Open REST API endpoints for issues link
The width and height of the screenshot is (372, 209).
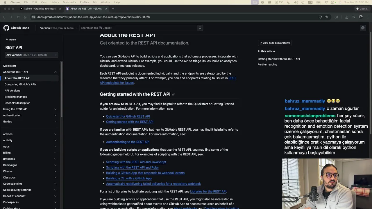coord(168,80)
